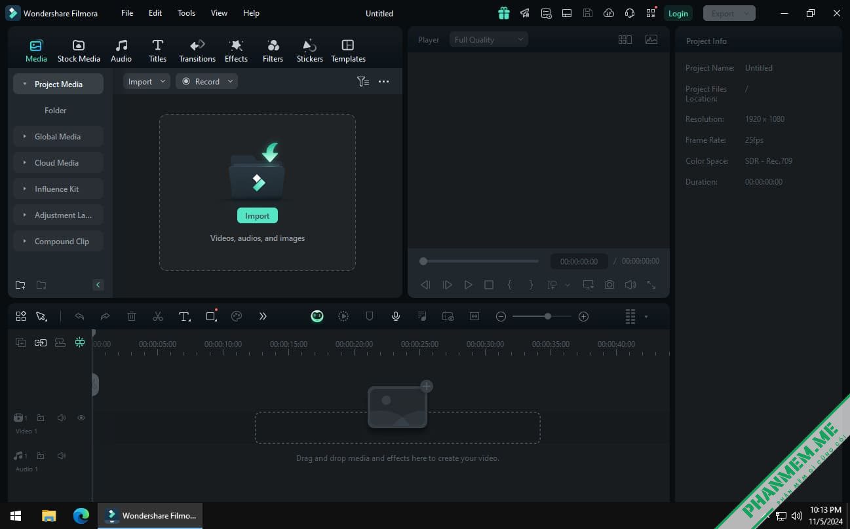Screen dimensions: 850x529
Task: Mute the Audio 1 track
Action: [x=62, y=456]
